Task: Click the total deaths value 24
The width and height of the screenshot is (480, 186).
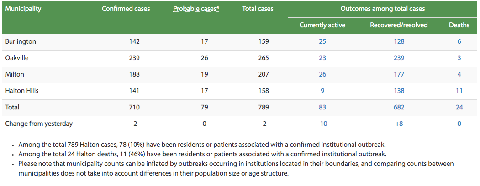Action: tap(459, 107)
